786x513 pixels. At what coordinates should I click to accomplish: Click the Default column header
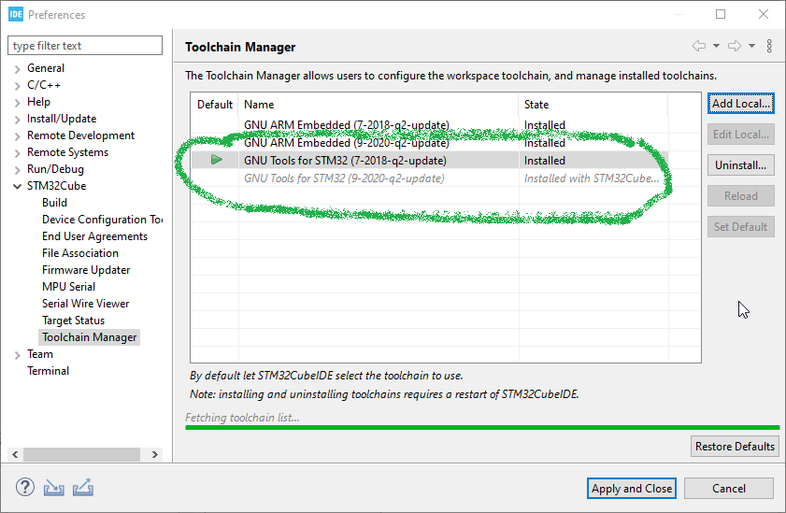(x=215, y=105)
